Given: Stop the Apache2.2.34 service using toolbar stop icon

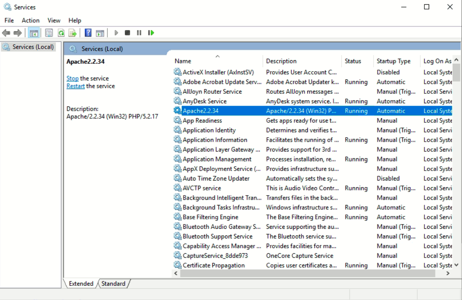Looking at the screenshot, I should coord(127,32).
